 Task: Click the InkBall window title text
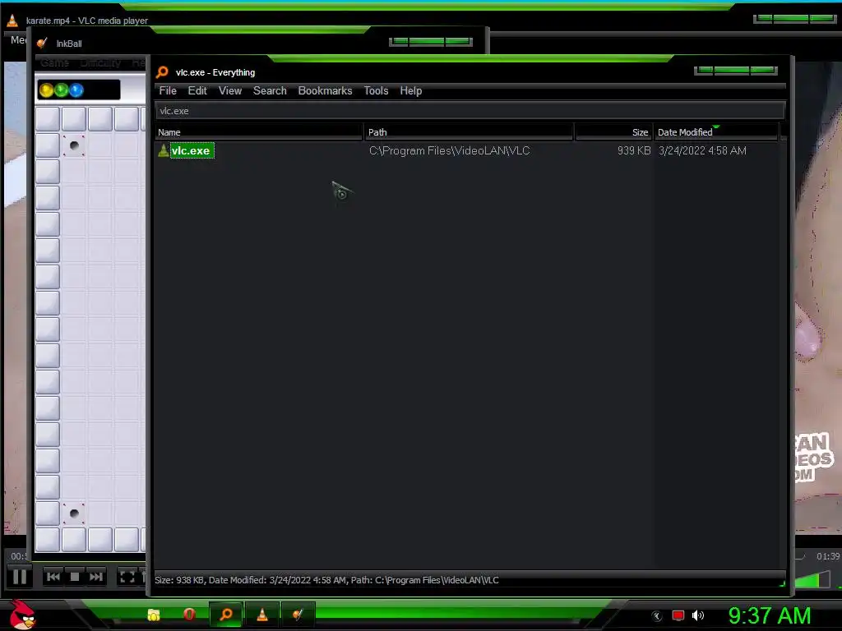pos(69,44)
